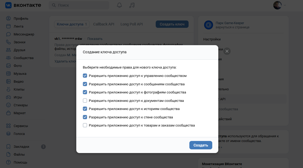Open the music note icon in header

[x=132, y=5]
